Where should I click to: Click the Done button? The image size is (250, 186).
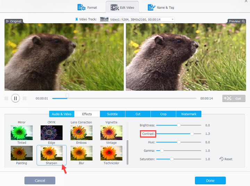tap(210, 180)
